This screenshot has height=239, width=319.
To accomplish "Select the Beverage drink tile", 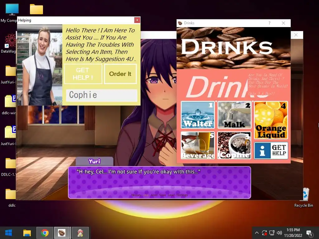I will [x=198, y=145].
